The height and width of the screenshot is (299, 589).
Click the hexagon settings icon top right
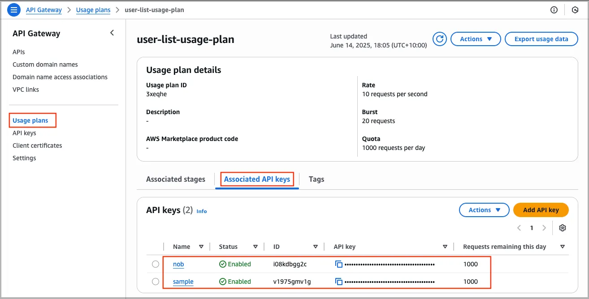pos(575,10)
